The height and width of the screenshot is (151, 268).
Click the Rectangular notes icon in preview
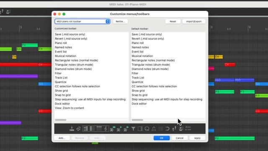[x=113, y=129]
